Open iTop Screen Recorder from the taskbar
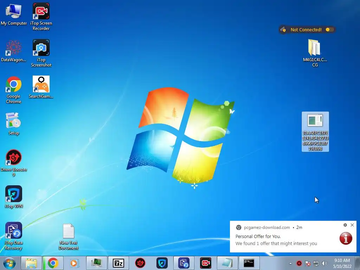This screenshot has width=360, height=270. click(205, 263)
